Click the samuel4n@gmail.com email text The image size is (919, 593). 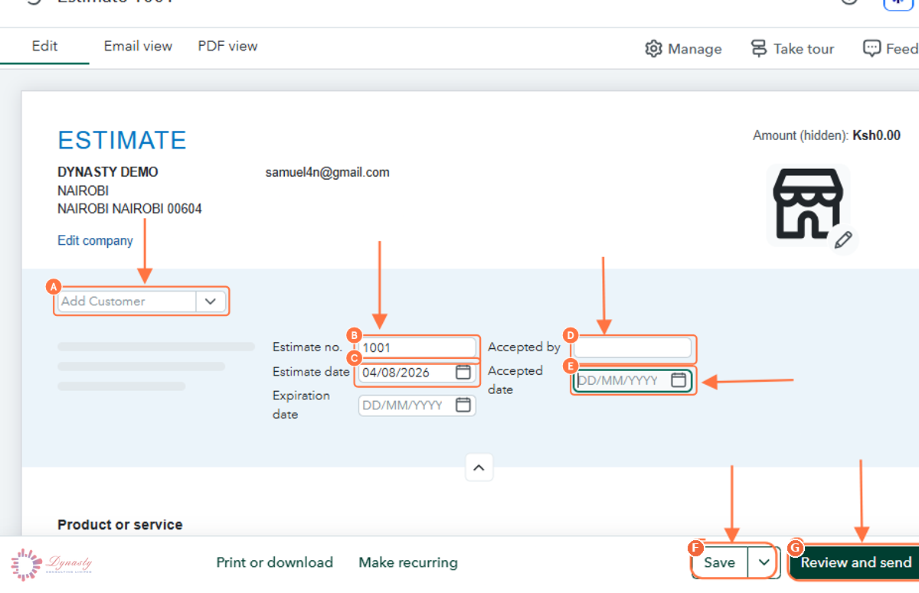(x=327, y=172)
